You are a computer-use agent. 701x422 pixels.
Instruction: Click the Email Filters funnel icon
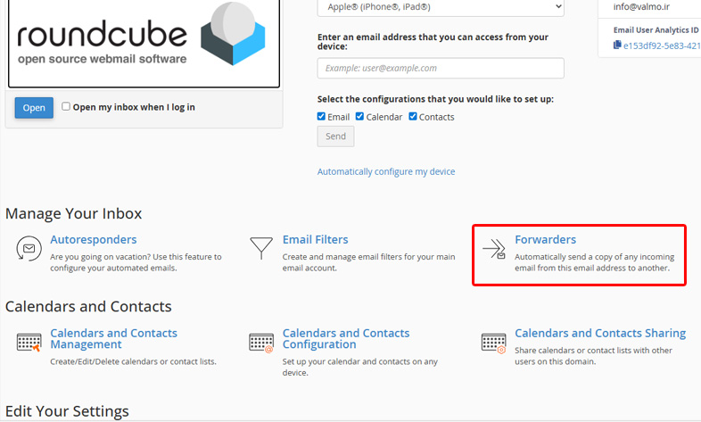point(261,248)
